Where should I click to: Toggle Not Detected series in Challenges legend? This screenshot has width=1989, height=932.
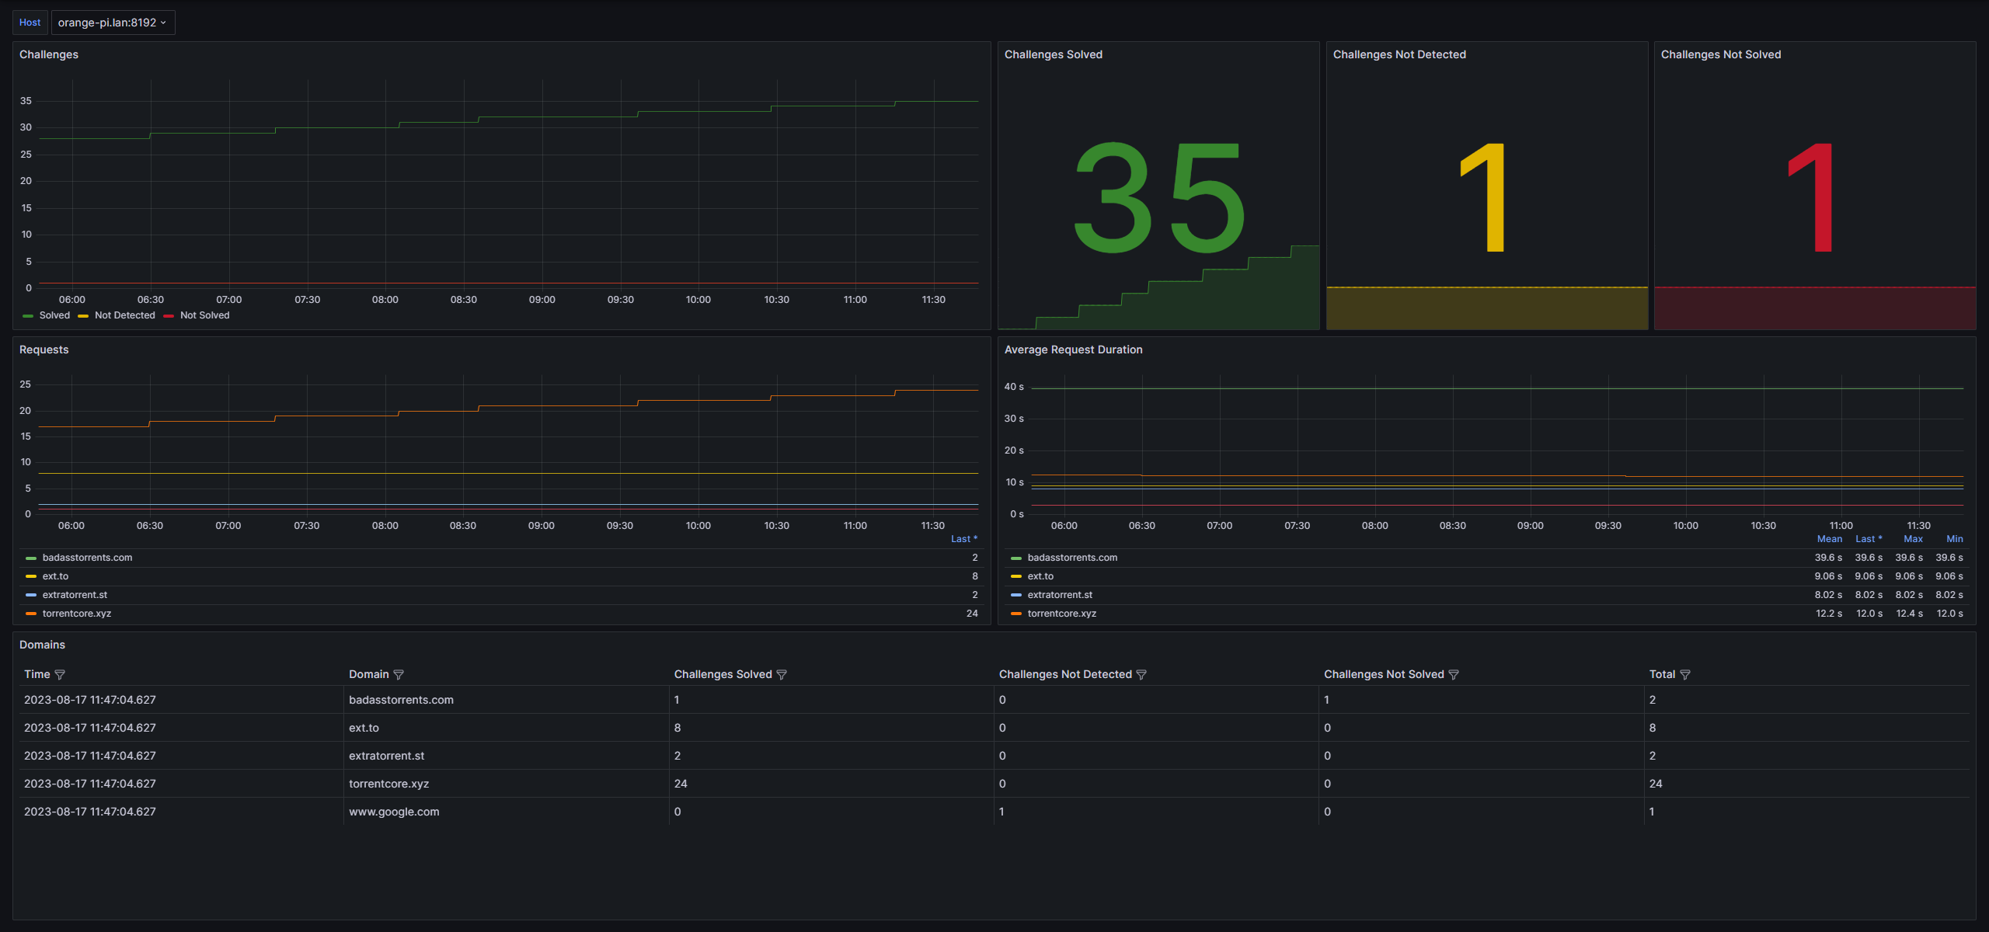coord(124,315)
